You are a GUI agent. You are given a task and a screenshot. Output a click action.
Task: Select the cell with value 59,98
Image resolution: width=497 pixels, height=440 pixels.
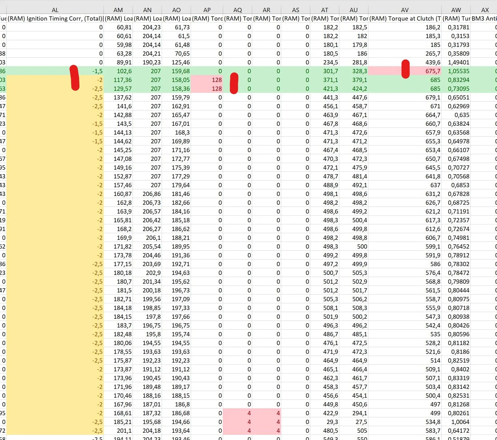tap(118, 45)
